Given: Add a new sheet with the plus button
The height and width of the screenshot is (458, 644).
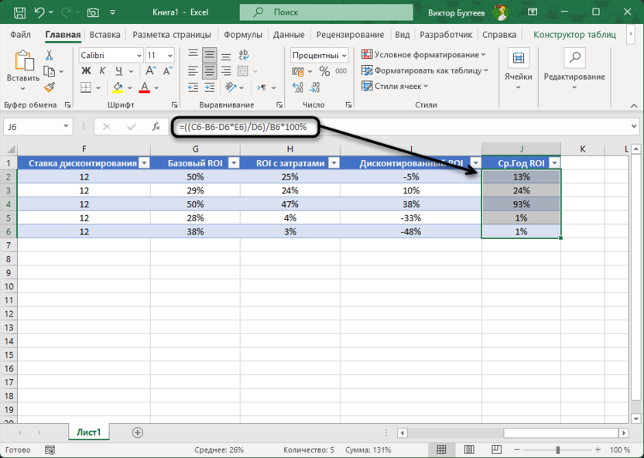Looking at the screenshot, I should (x=138, y=432).
